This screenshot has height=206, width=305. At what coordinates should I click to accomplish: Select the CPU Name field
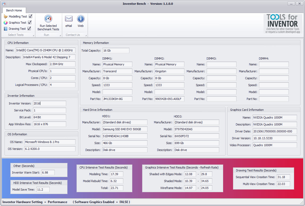coord(45,50)
